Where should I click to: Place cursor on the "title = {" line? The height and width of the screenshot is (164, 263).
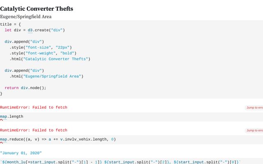click(10, 24)
